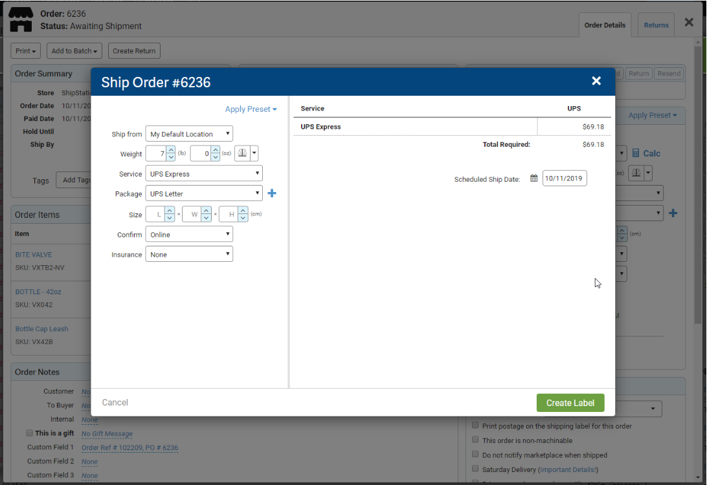Click the plus icon beside Package dropdown
Image resolution: width=707 pixels, height=485 pixels.
pos(272,193)
